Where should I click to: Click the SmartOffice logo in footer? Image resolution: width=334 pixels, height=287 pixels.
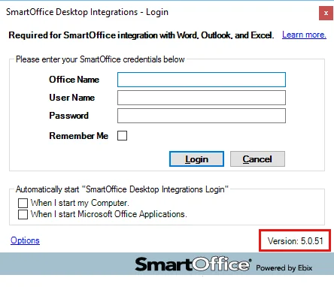tap(193, 264)
